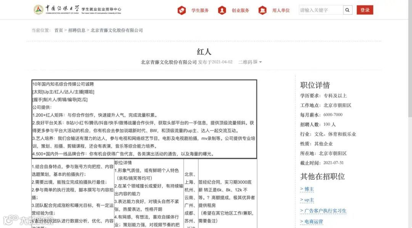
Task: Click the 所在地: 北京市朝阳区 row
Action: [323, 154]
